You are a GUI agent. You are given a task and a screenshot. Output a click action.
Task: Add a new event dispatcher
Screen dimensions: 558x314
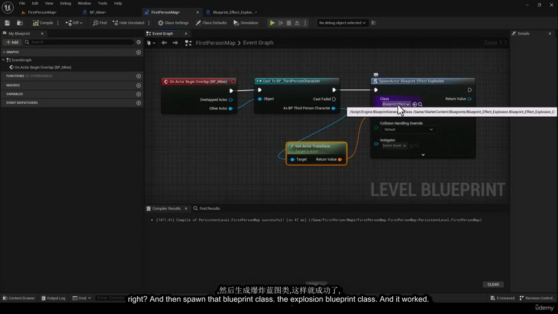pos(138,103)
